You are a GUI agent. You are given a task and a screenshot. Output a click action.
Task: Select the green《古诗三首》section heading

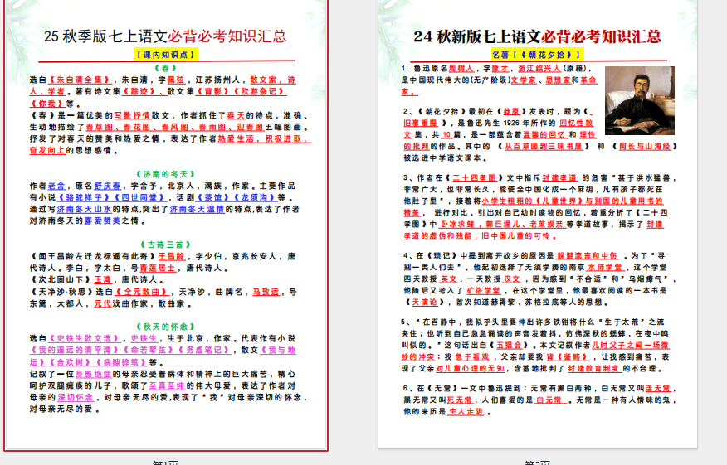(x=166, y=245)
